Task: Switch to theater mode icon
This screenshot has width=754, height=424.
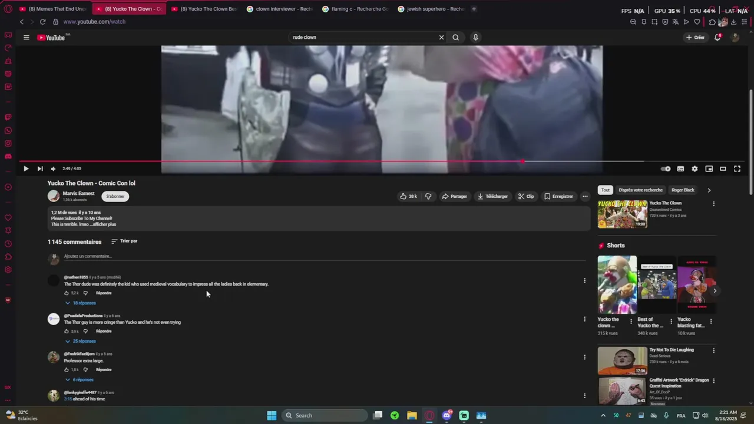Action: pyautogui.click(x=723, y=169)
